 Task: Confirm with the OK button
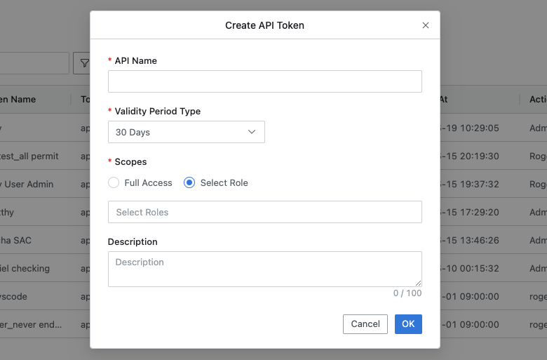pyautogui.click(x=408, y=324)
